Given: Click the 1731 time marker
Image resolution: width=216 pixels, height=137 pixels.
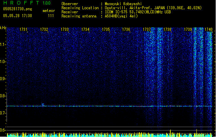Looking at the screenshot, I should pos(23,29).
